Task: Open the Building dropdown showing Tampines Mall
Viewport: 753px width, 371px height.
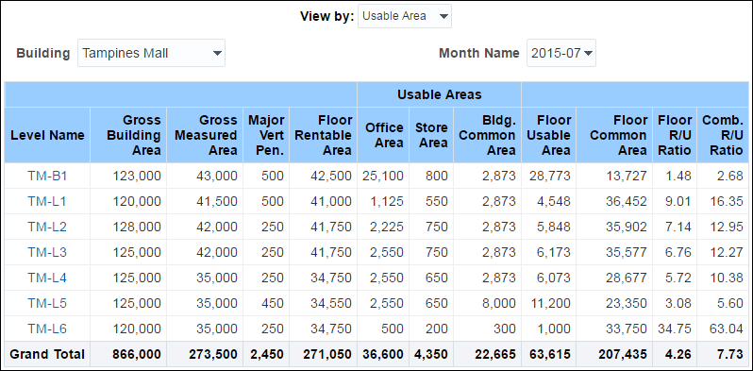Action: click(151, 53)
